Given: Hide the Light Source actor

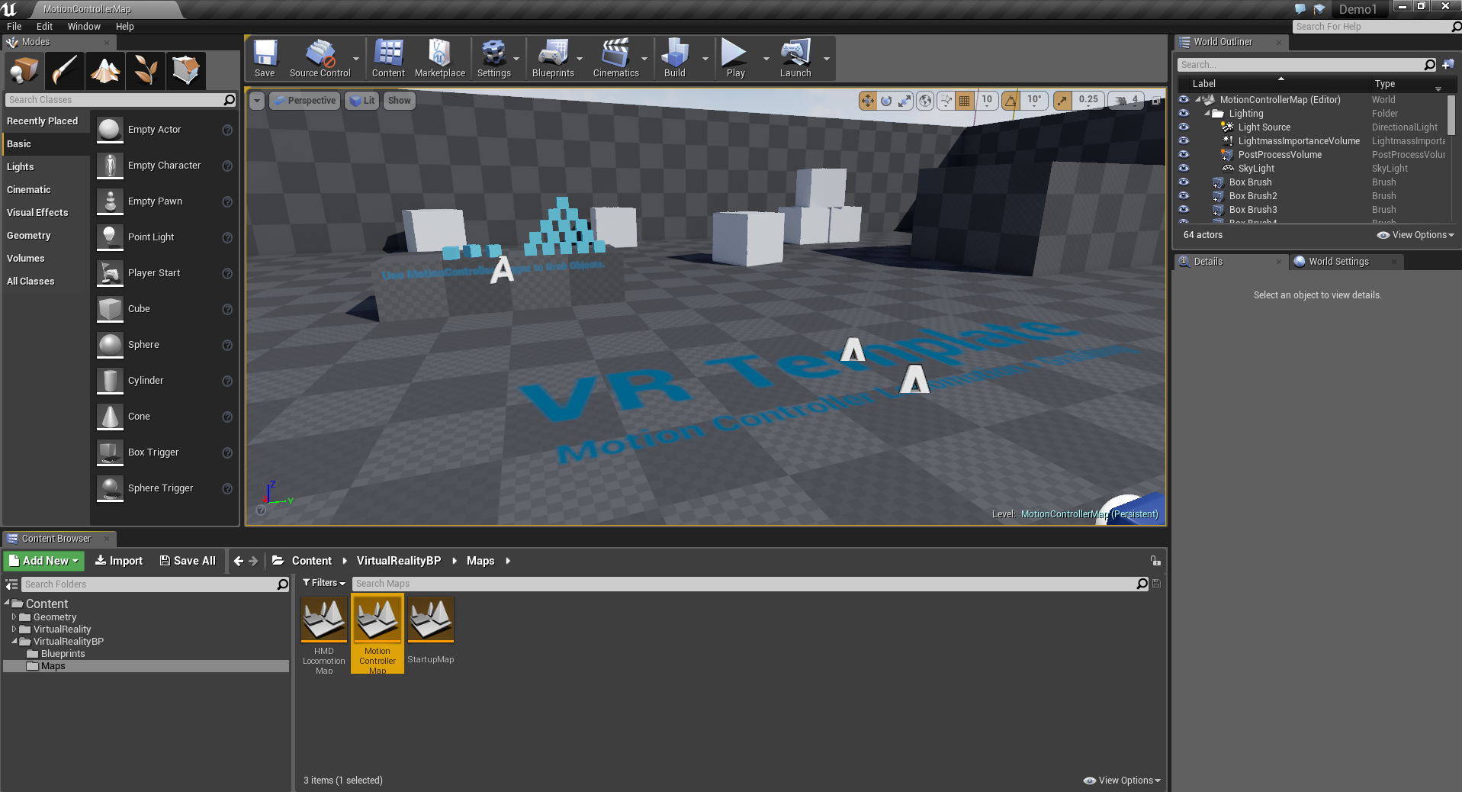Looking at the screenshot, I should coord(1184,127).
